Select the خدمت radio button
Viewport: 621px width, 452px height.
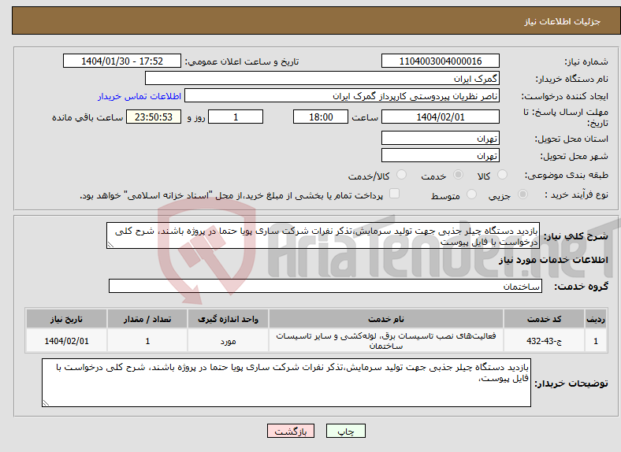pyautogui.click(x=458, y=175)
